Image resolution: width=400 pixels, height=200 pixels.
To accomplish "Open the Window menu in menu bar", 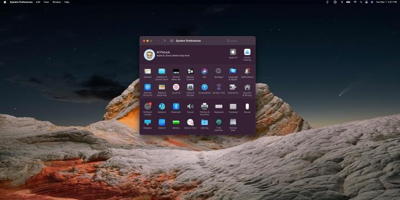I will click(x=57, y=2).
